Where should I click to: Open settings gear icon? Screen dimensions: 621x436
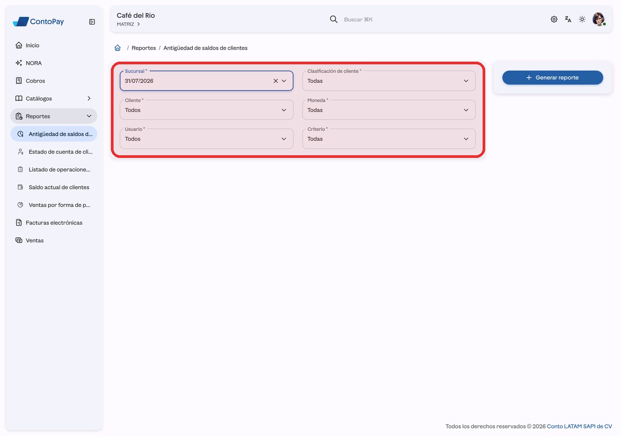tap(554, 19)
